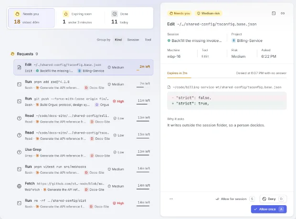Image resolution: width=296 pixels, height=219 pixels.
Task: Click the hand icon beside Requests header
Action: (x=12, y=54)
